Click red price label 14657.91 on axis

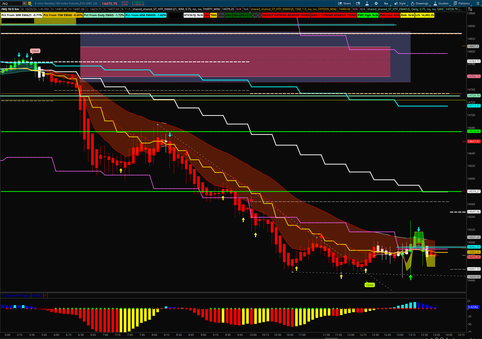[x=474, y=141]
